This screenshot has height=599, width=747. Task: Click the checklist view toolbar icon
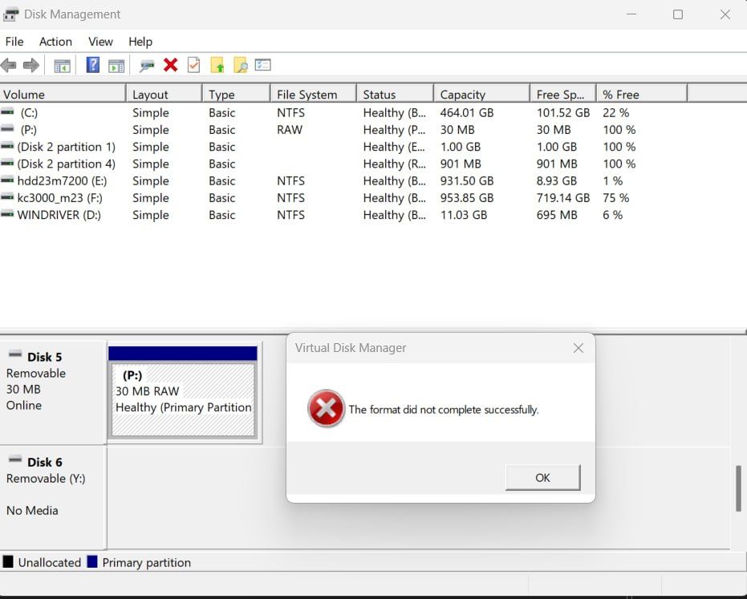263,64
